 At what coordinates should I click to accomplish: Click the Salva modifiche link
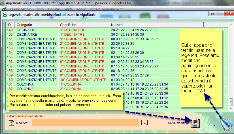[179, 123]
